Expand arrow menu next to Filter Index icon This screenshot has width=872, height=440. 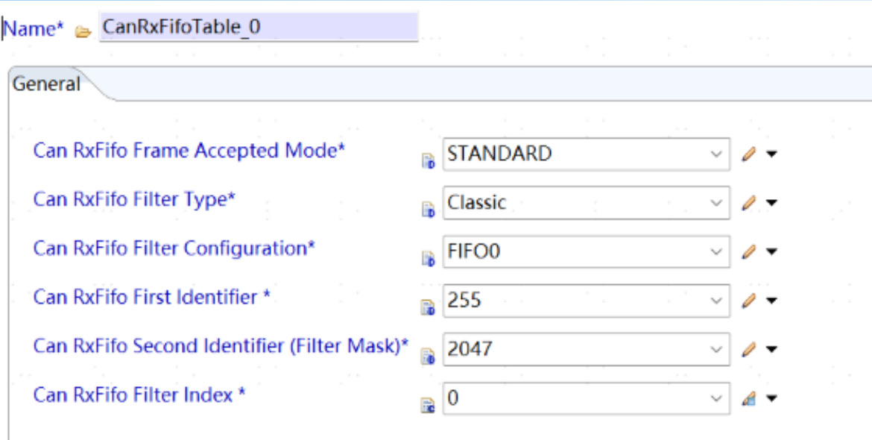coord(771,399)
